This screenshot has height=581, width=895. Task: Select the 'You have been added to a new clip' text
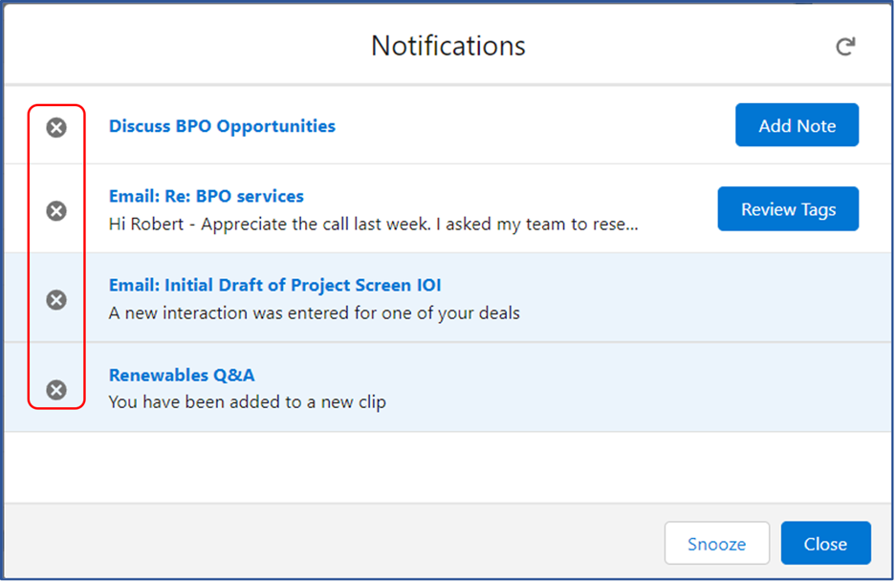tap(247, 402)
